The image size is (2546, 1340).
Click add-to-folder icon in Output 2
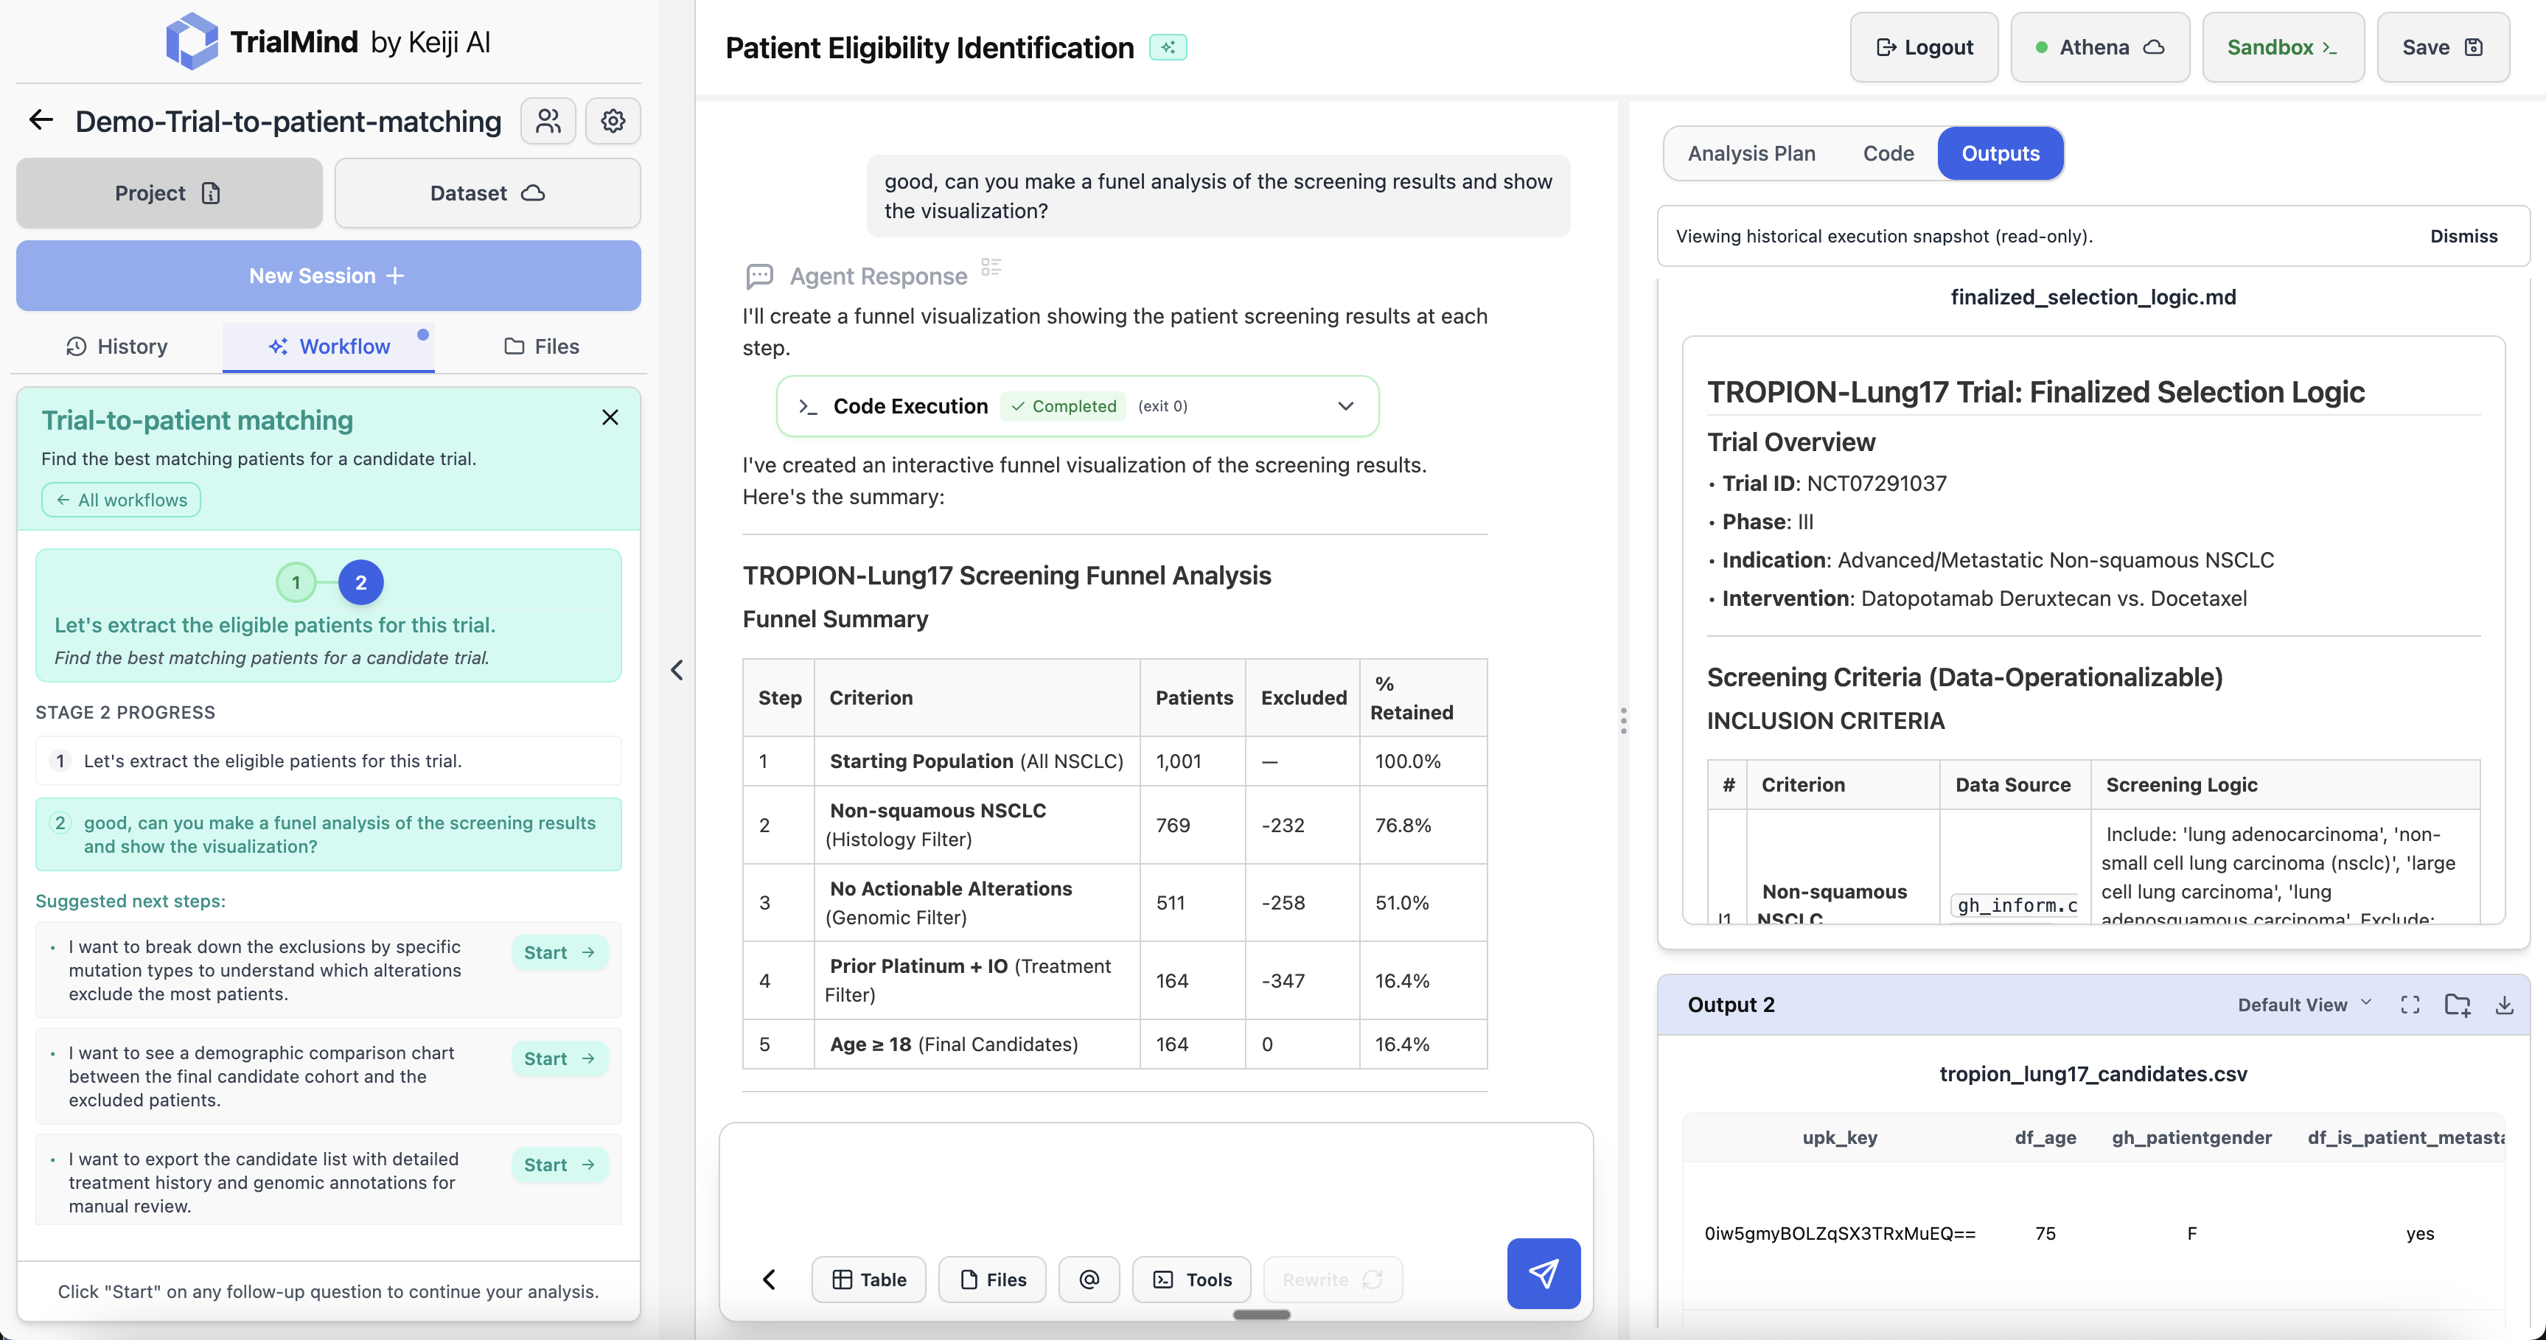[2457, 1005]
